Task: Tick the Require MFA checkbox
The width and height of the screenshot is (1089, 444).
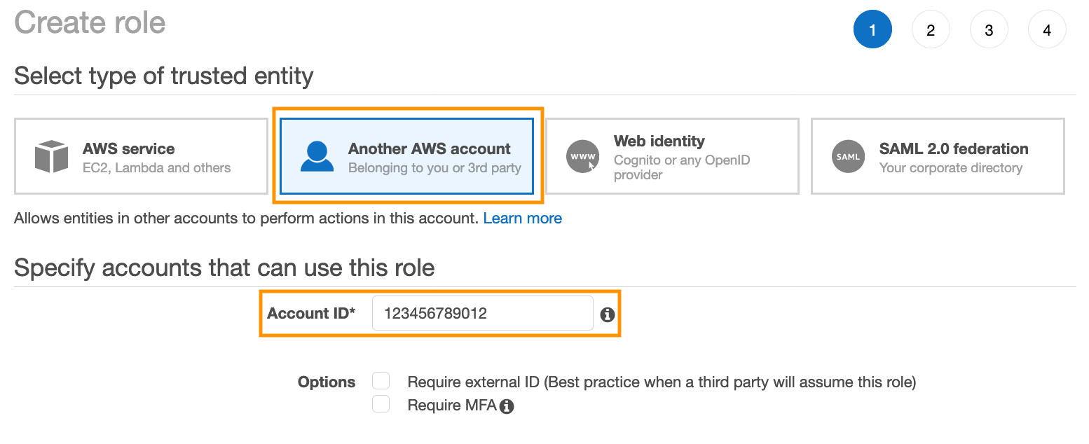Action: pyautogui.click(x=381, y=404)
